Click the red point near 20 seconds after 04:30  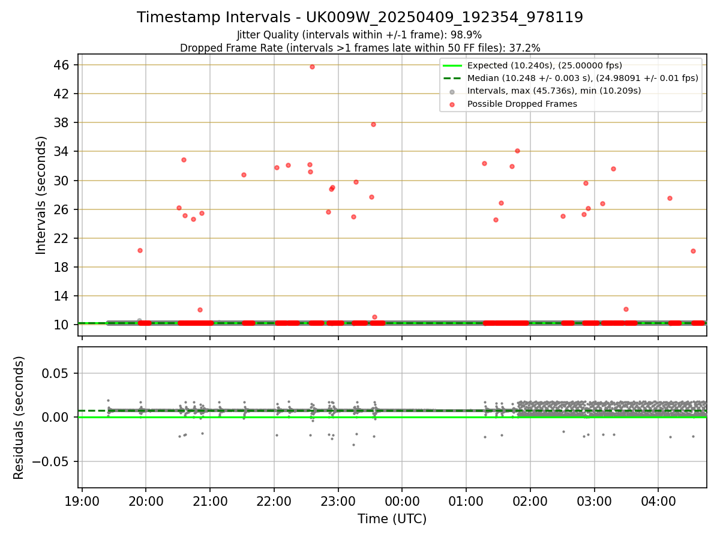coord(693,251)
